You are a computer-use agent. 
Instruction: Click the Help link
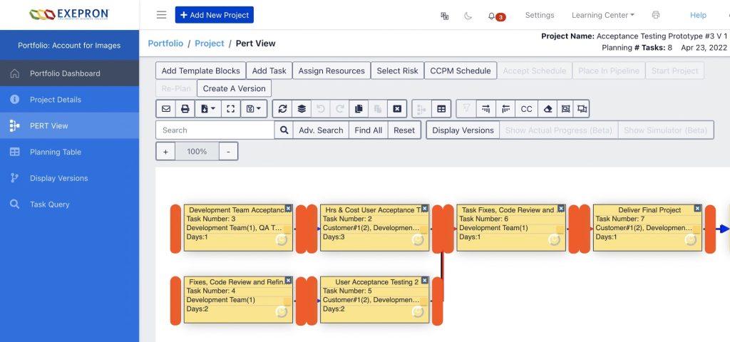point(698,15)
